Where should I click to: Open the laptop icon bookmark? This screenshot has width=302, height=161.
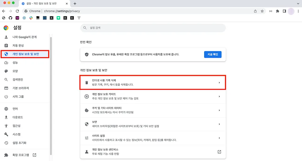click(38, 18)
